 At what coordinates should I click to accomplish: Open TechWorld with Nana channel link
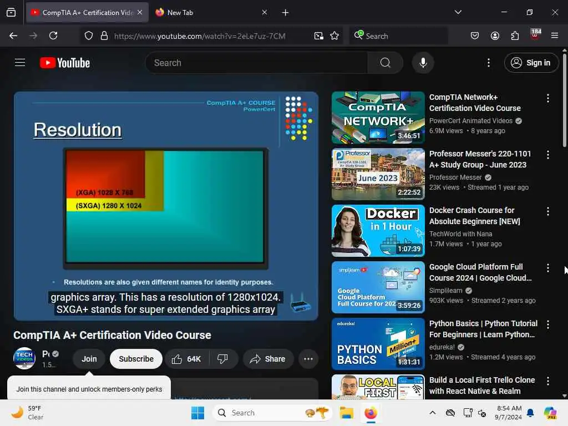pos(461,234)
